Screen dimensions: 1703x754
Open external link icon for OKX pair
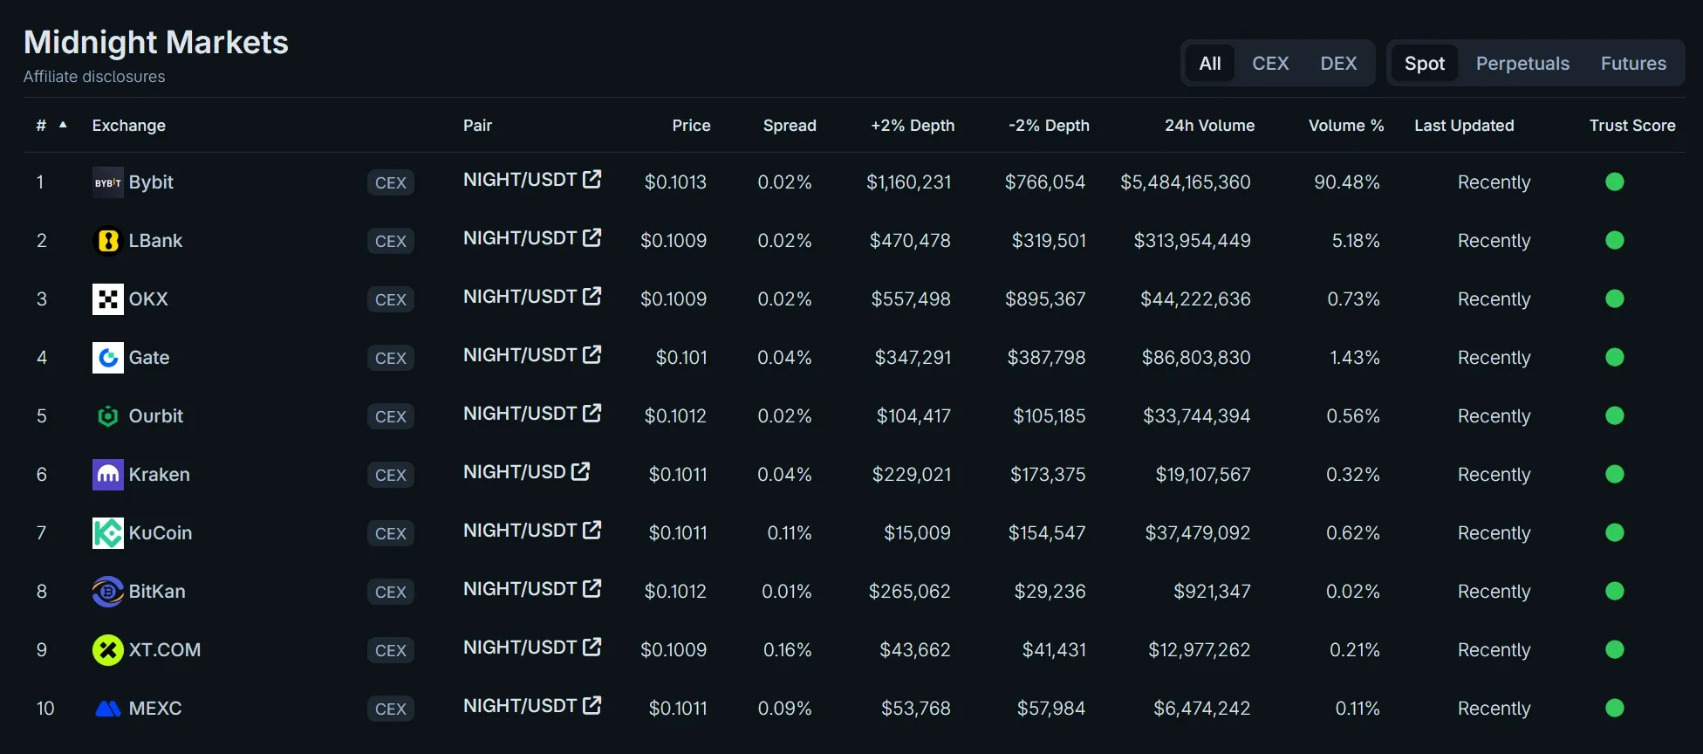point(592,296)
